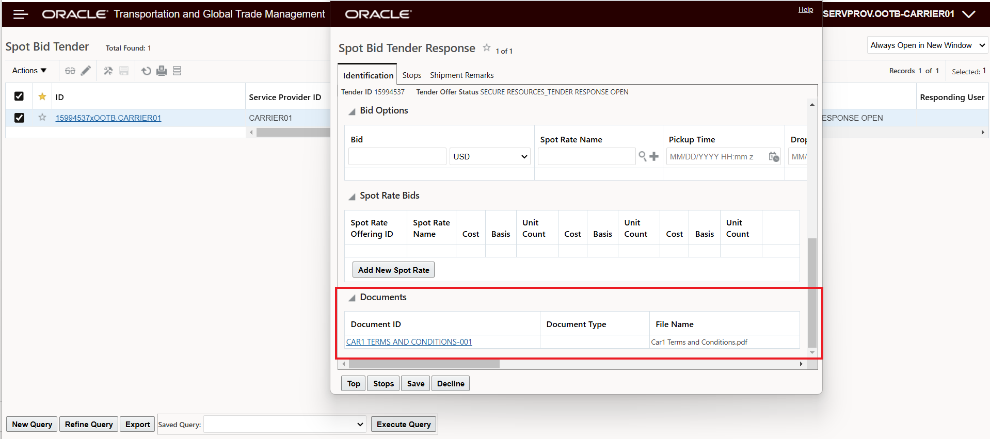This screenshot has width=990, height=439.
Task: Uncheck the 15994537xOOTB.CARRIER01 row checkbox
Action: (x=19, y=118)
